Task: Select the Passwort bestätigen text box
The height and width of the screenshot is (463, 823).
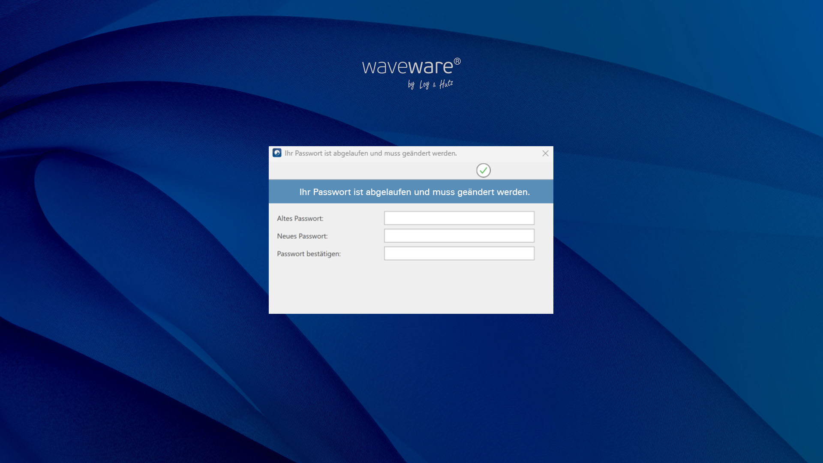Action: point(459,253)
